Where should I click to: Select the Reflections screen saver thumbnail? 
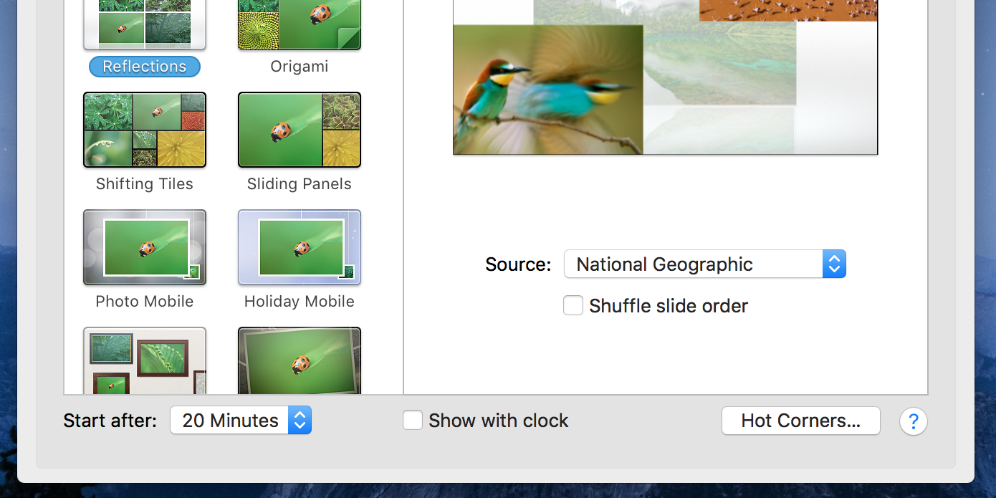145,24
